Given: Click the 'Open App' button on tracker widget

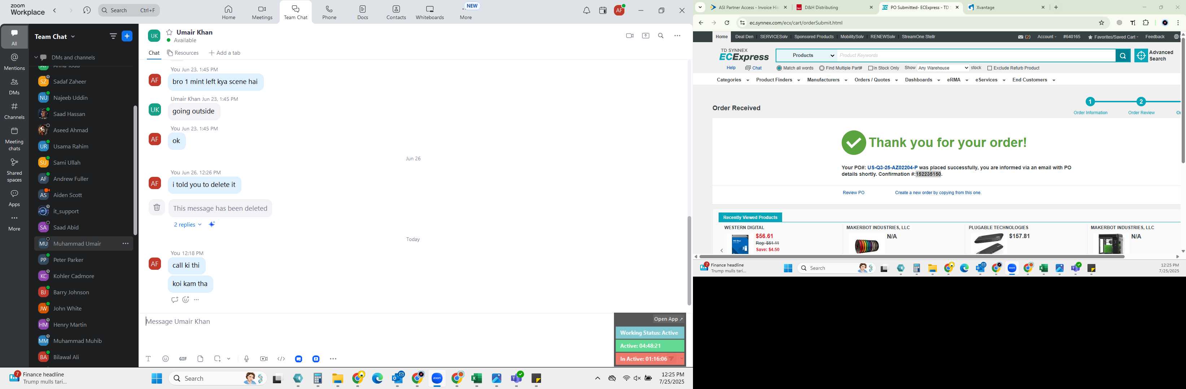Looking at the screenshot, I should pyautogui.click(x=668, y=319).
